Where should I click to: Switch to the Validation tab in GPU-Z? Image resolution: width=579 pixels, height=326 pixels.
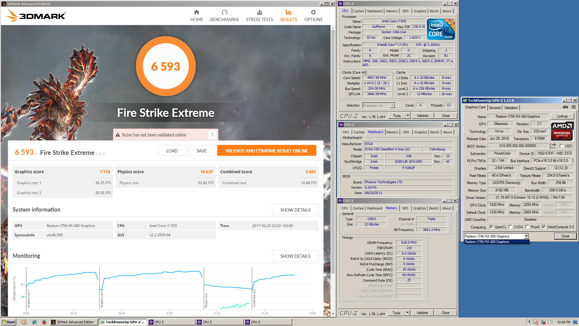click(511, 108)
